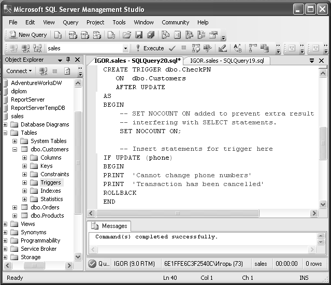The width and height of the screenshot is (331, 285).
Task: Switch to IGOR.sales - SQLQuery19.sql tab
Action: pyautogui.click(x=227, y=61)
